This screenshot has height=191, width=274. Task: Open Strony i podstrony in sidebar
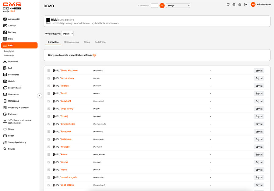tap(17, 142)
